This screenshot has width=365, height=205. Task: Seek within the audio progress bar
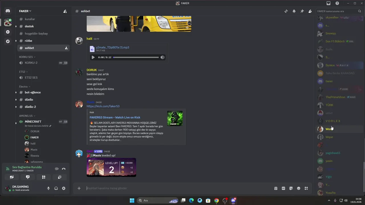(x=136, y=57)
